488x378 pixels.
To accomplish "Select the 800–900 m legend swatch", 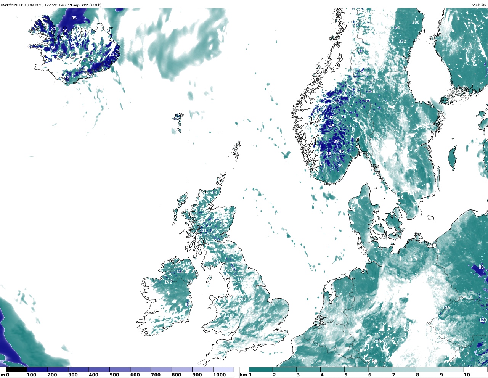I will click(182, 369).
